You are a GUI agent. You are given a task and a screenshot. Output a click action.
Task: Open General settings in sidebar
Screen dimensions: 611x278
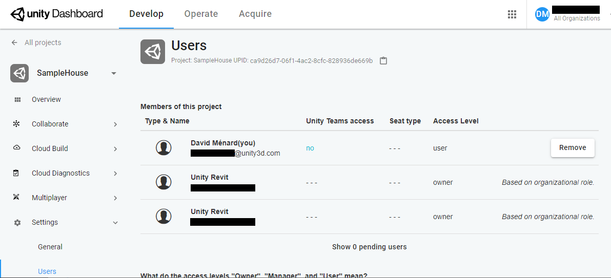click(x=50, y=247)
